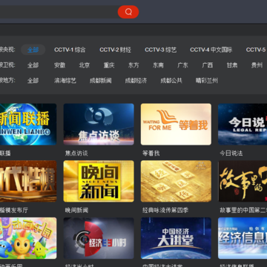Choose 安徽 satellite channel

click(x=59, y=65)
